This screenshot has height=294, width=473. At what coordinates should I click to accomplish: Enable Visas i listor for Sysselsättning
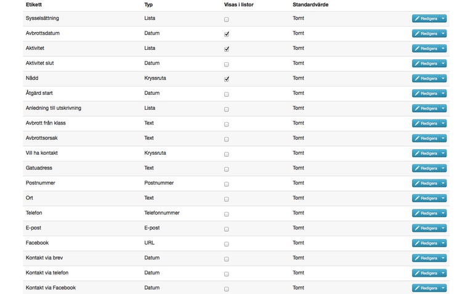coord(227,19)
